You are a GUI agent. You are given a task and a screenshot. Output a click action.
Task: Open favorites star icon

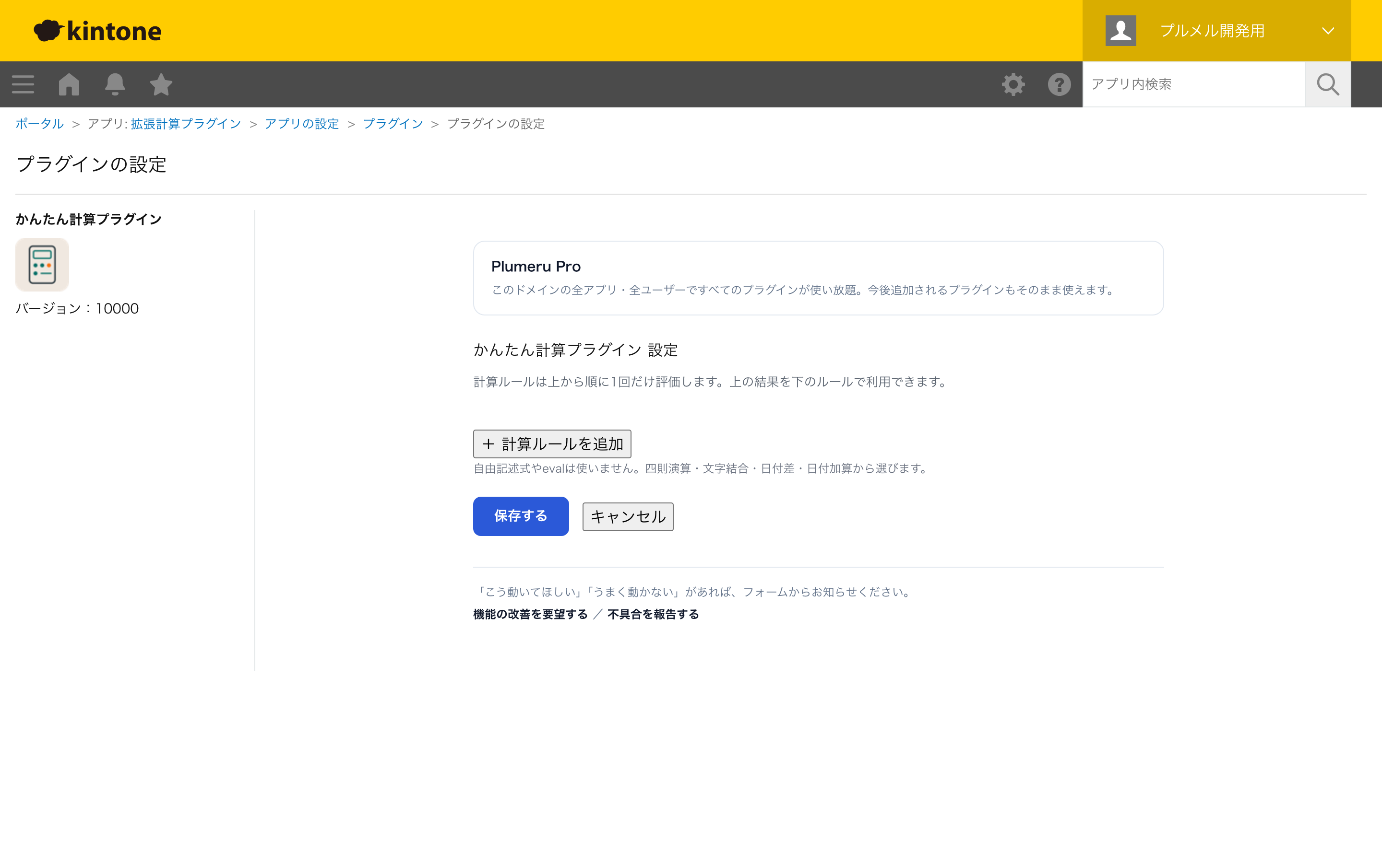161,84
